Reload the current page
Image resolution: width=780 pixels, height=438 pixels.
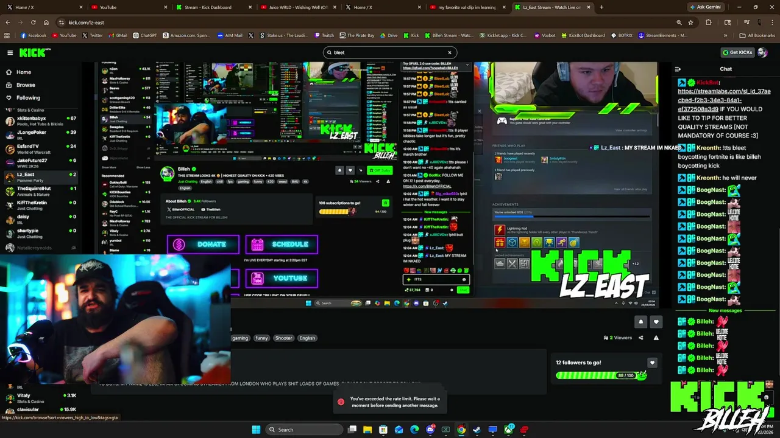33,23
